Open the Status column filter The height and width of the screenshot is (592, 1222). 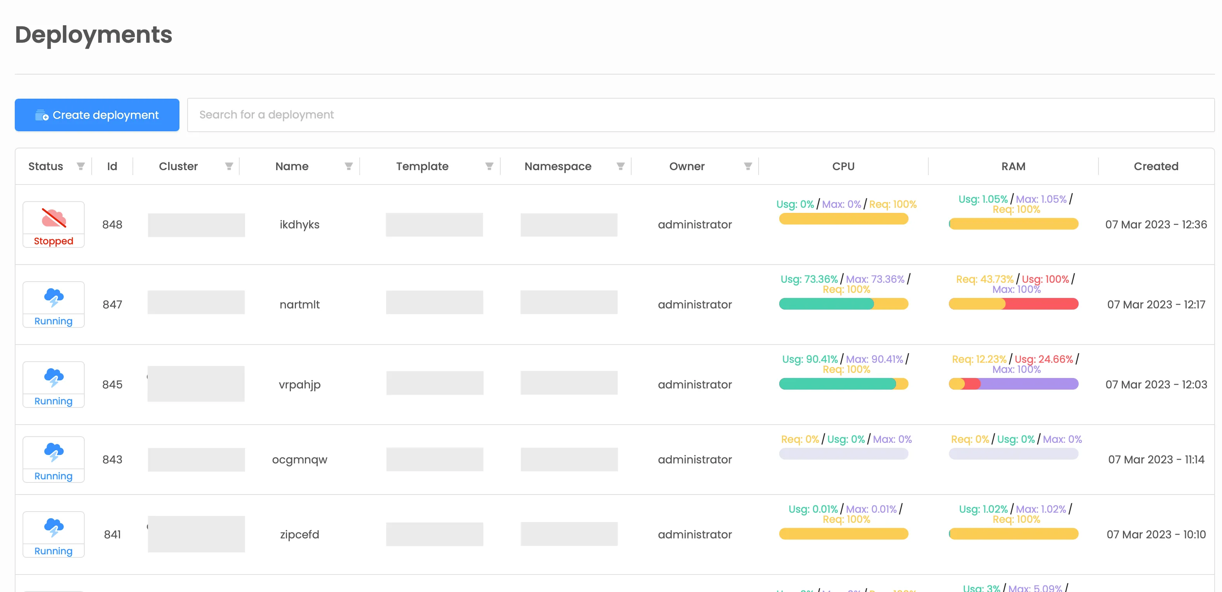click(x=81, y=166)
